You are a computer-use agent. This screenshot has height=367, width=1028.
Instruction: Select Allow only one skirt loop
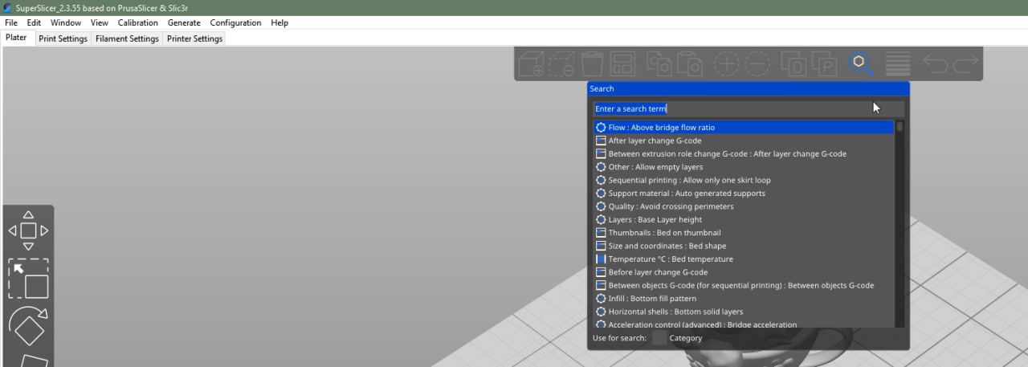coord(744,180)
